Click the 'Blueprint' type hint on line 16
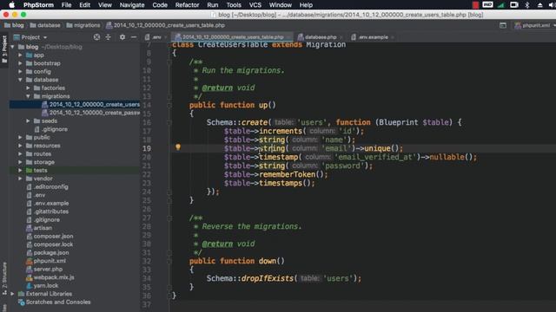 [399, 122]
